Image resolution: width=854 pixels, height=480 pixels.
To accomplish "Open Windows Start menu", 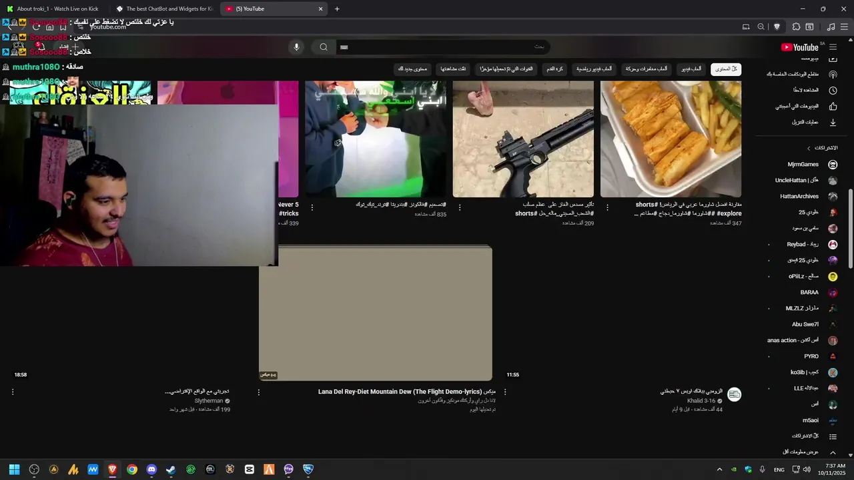I will tap(14, 469).
